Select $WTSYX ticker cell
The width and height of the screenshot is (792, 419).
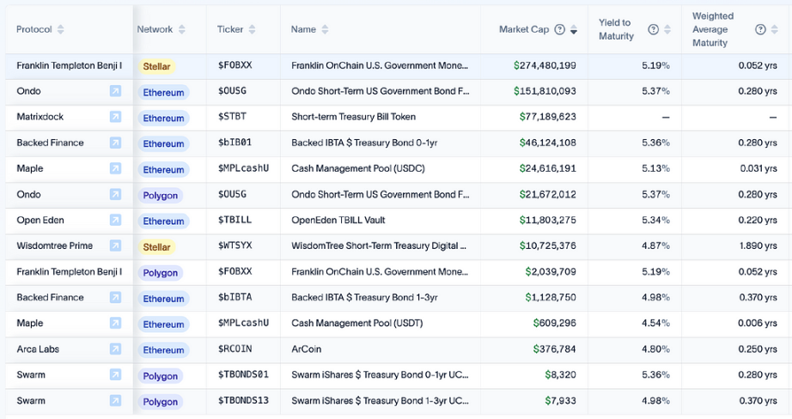235,246
